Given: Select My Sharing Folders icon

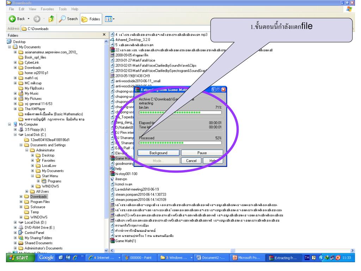Looking at the screenshot, I should click(21, 238).
